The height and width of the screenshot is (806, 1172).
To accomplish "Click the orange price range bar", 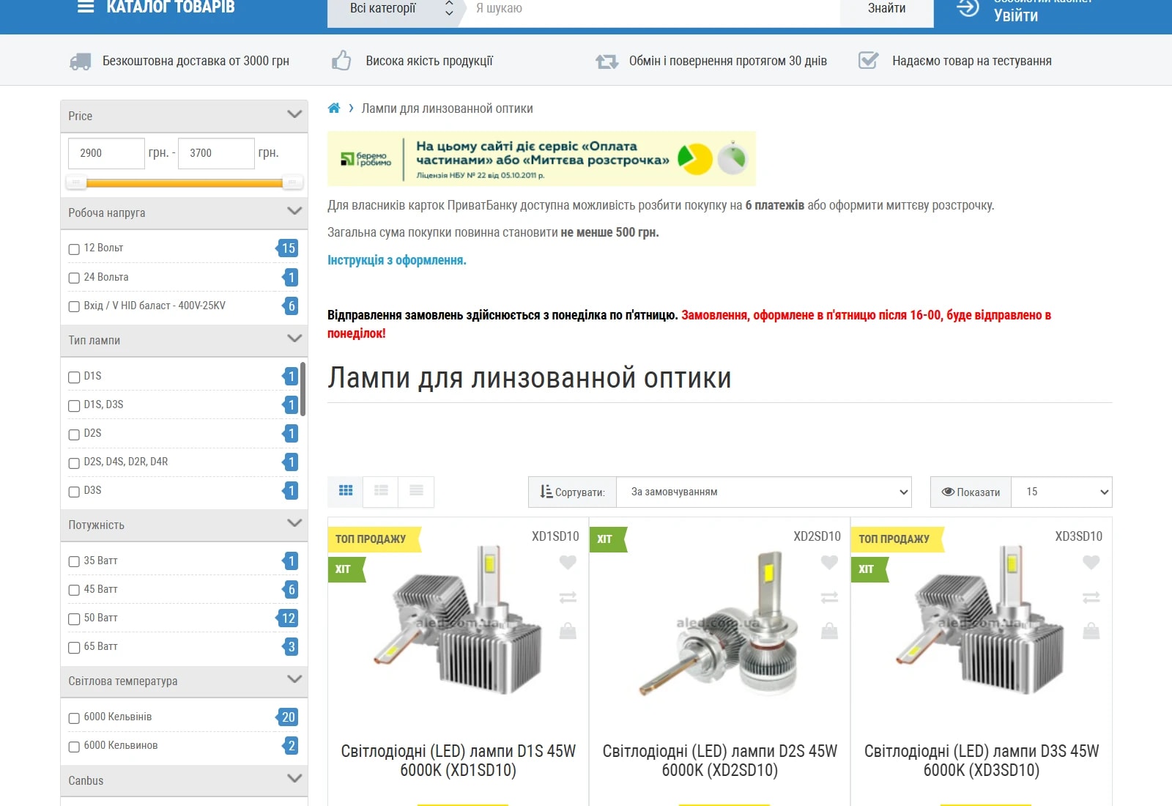I will coord(184,182).
